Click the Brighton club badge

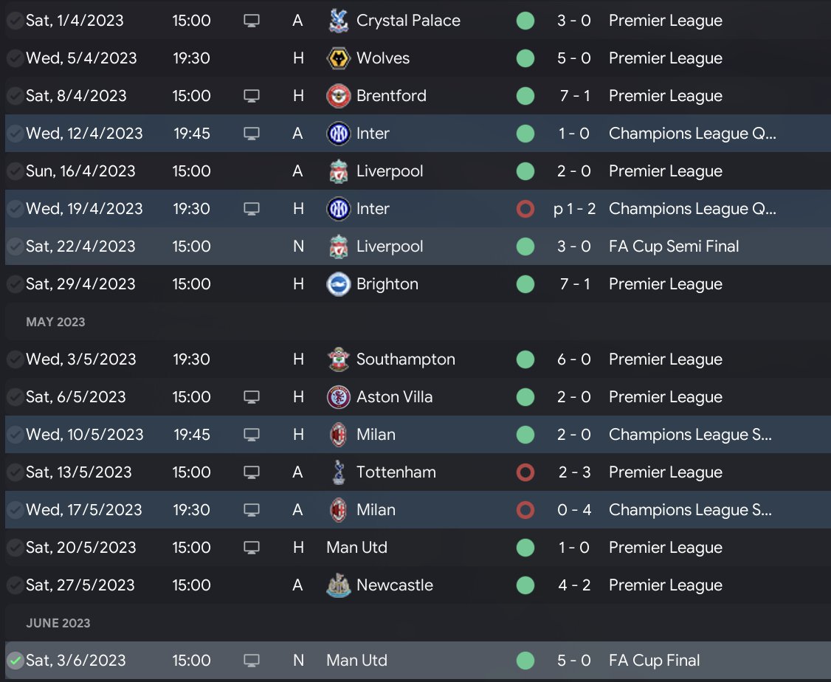(338, 284)
